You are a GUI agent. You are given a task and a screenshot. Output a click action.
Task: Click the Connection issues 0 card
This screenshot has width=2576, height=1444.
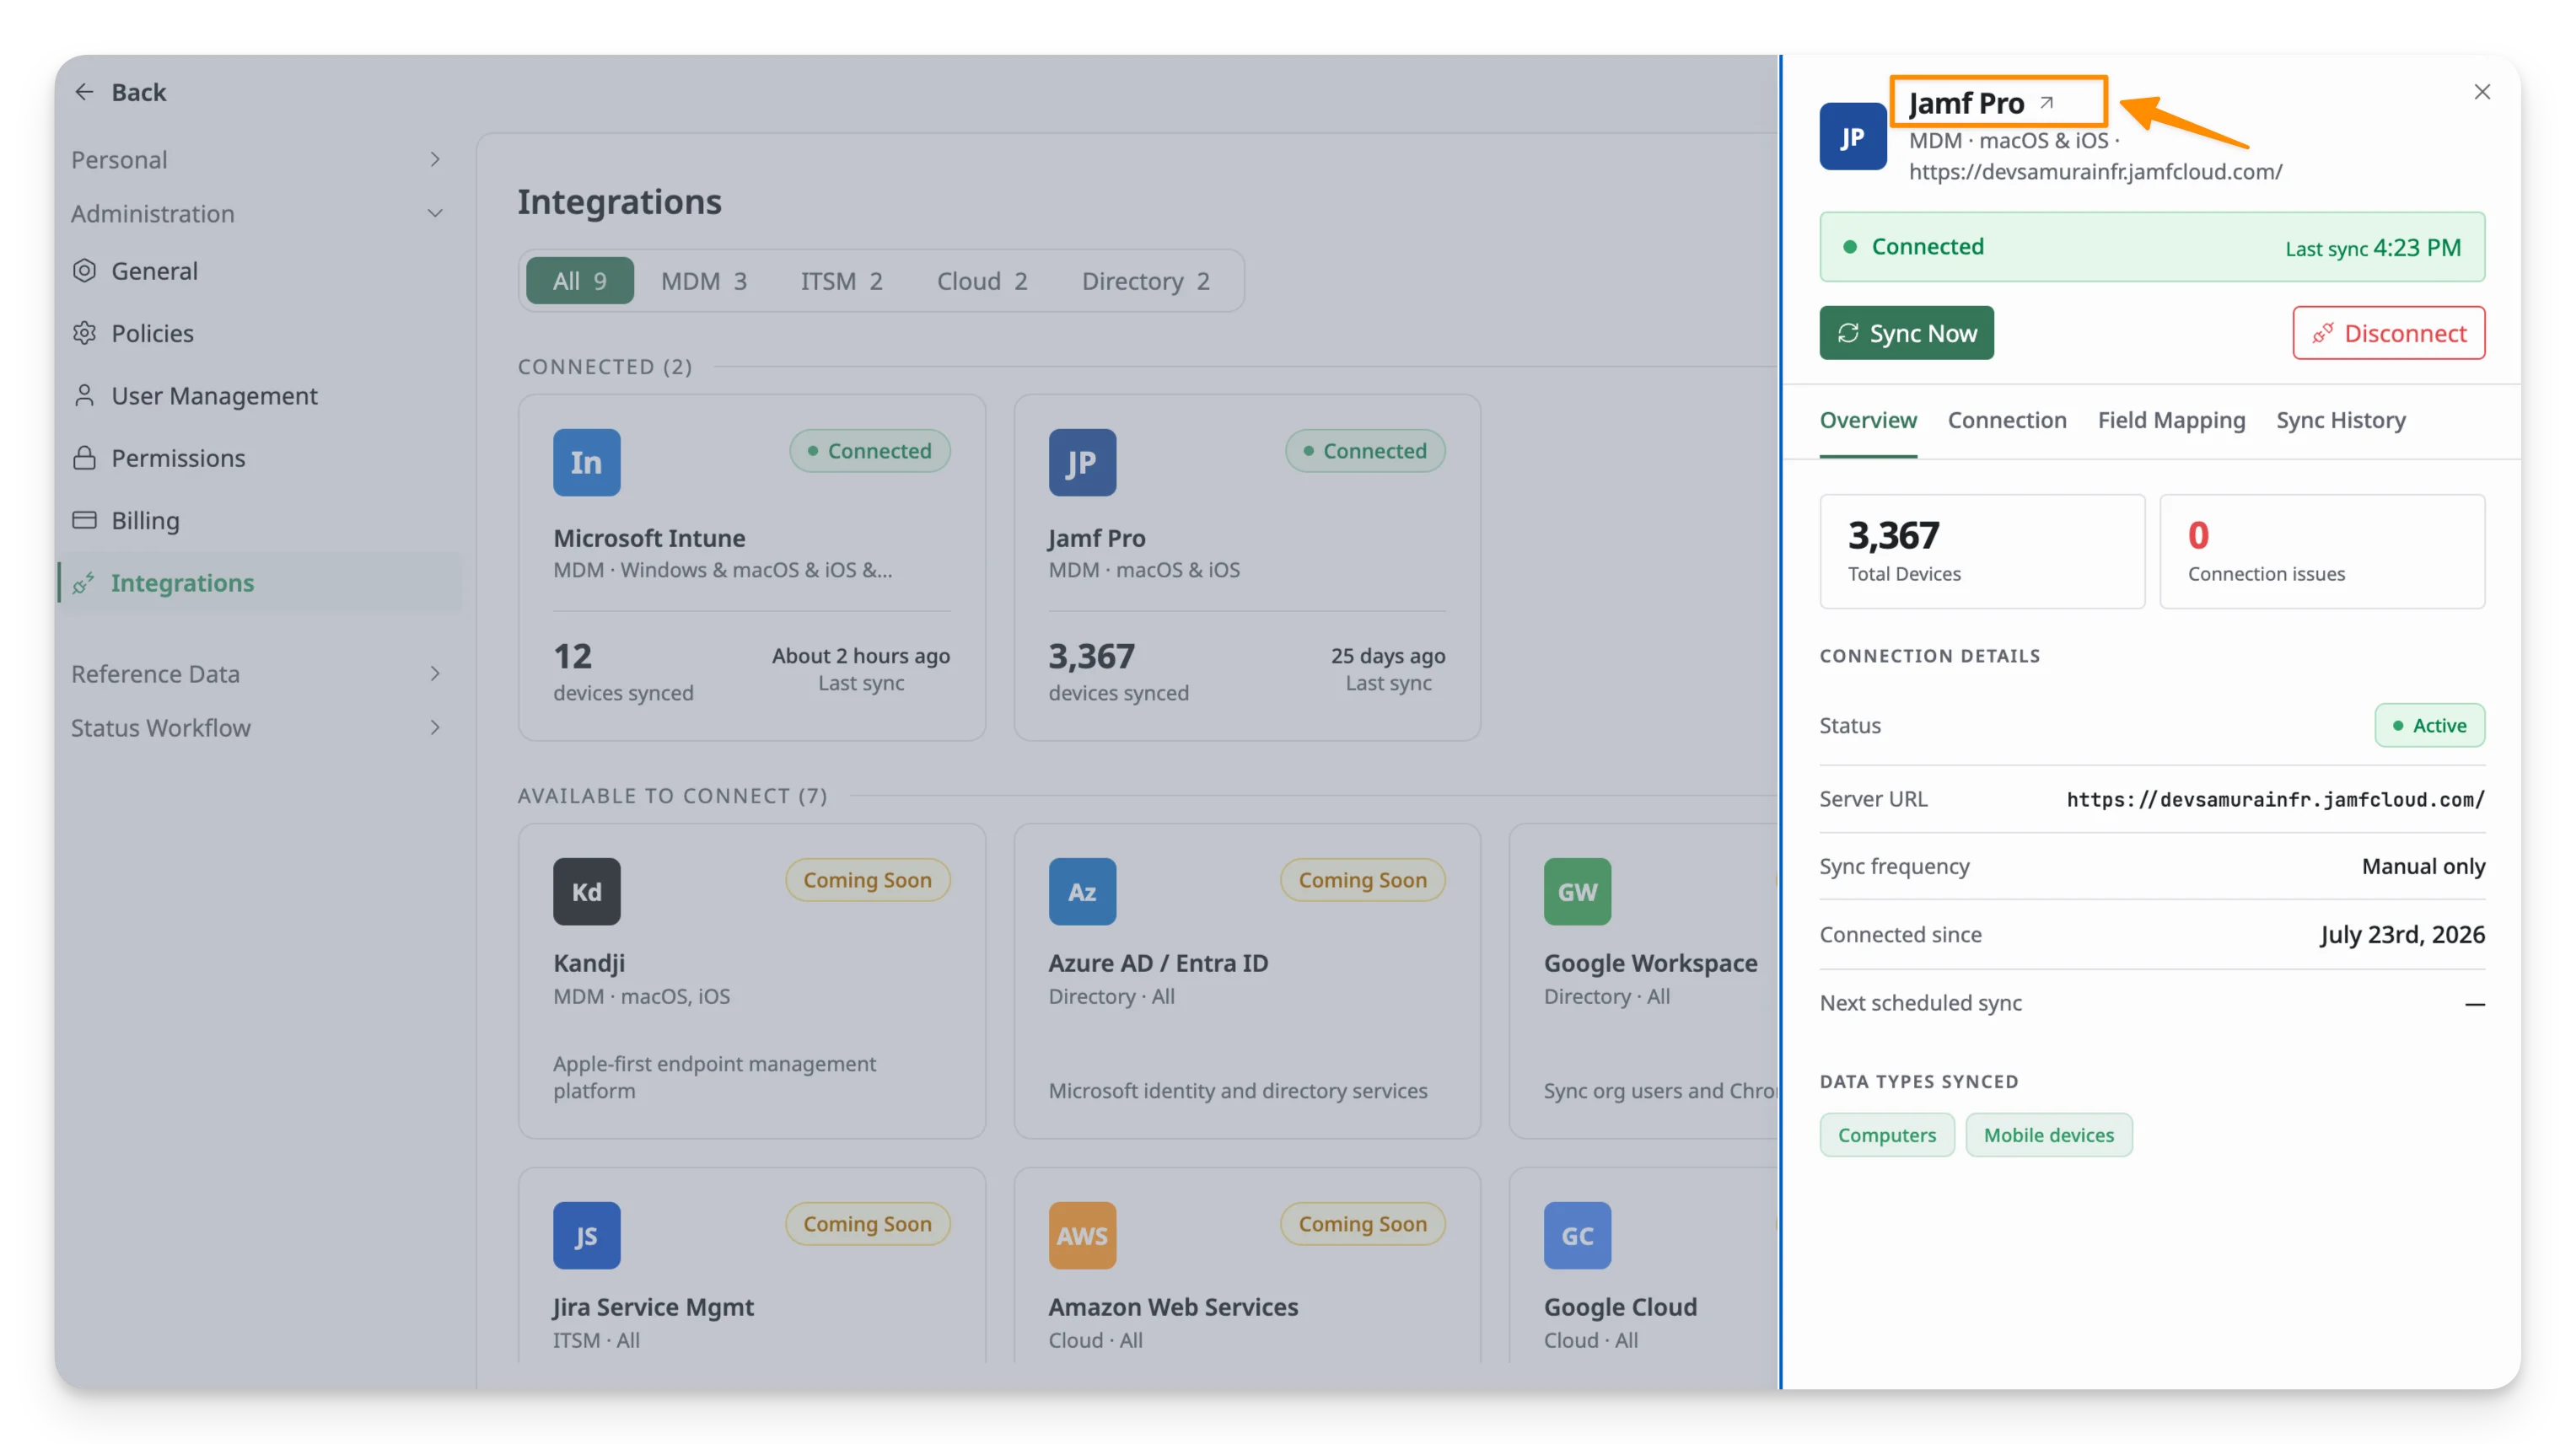coord(2322,551)
